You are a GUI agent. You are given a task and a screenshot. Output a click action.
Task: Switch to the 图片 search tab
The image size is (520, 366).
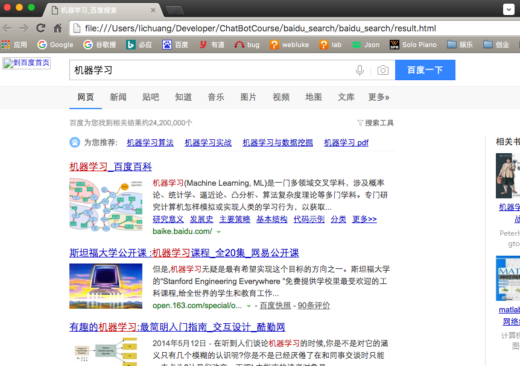click(x=249, y=97)
